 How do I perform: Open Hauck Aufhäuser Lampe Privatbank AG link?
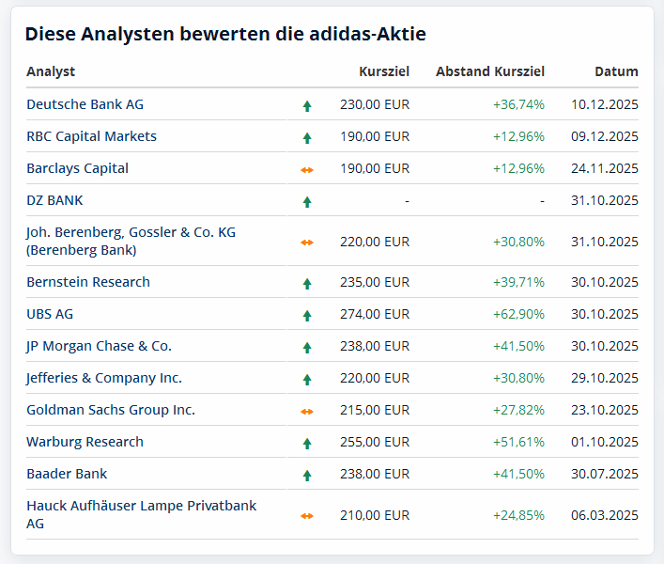pos(141,506)
